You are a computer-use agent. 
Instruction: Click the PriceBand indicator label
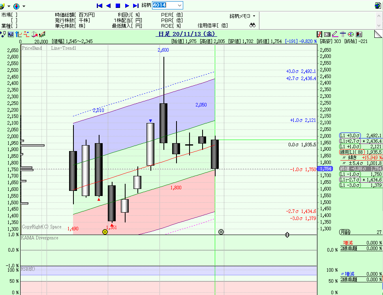click(32, 48)
